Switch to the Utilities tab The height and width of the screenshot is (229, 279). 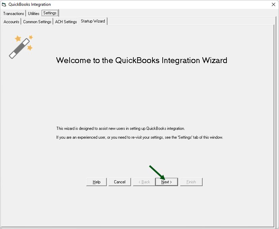pos(34,14)
